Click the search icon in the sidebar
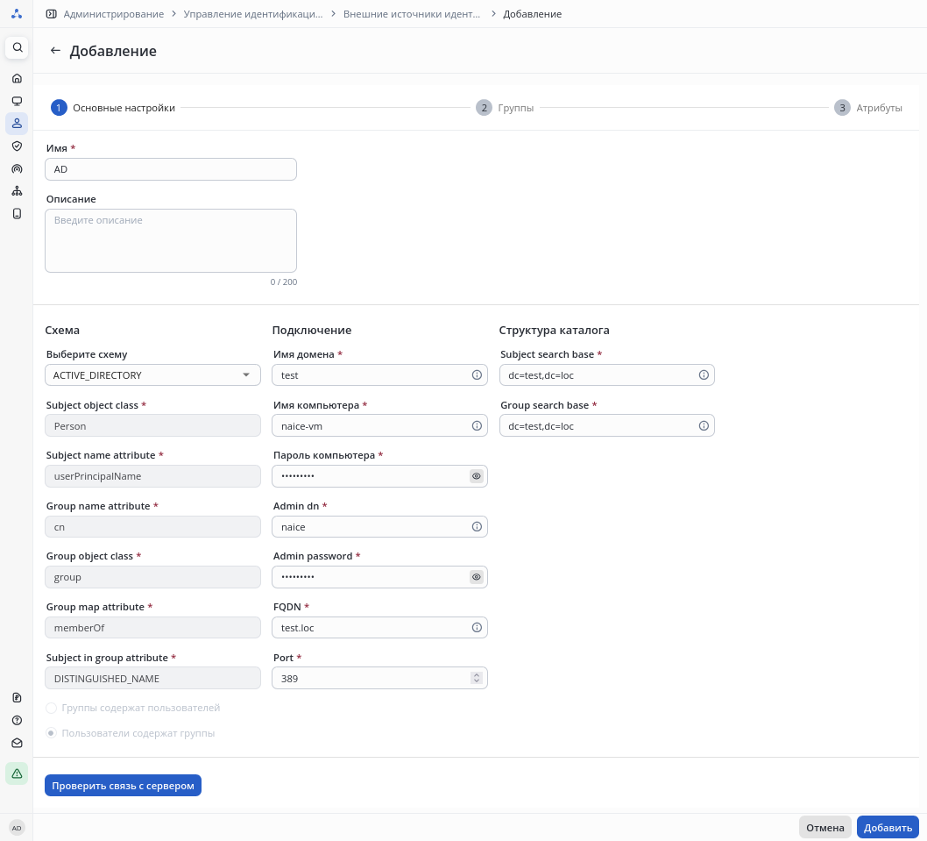 point(17,47)
